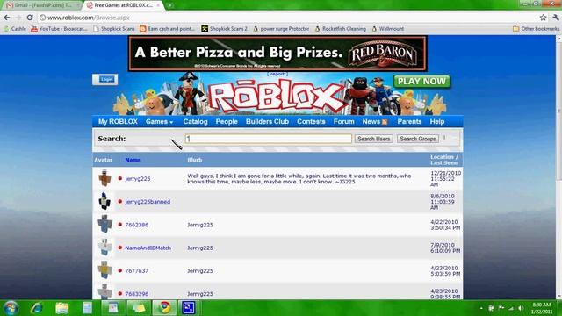Open Wallmount bookmark
Image resolution: width=562 pixels, height=316 pixels.
[x=388, y=29]
